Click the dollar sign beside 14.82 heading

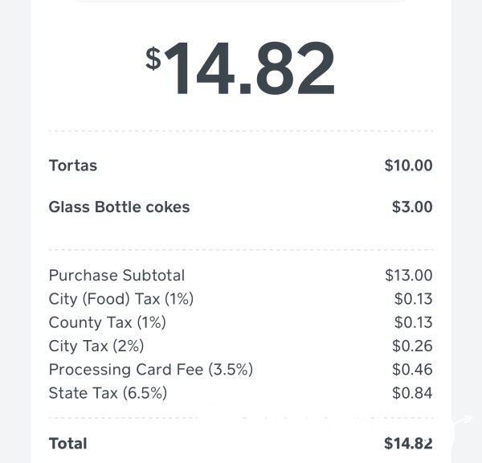point(153,59)
